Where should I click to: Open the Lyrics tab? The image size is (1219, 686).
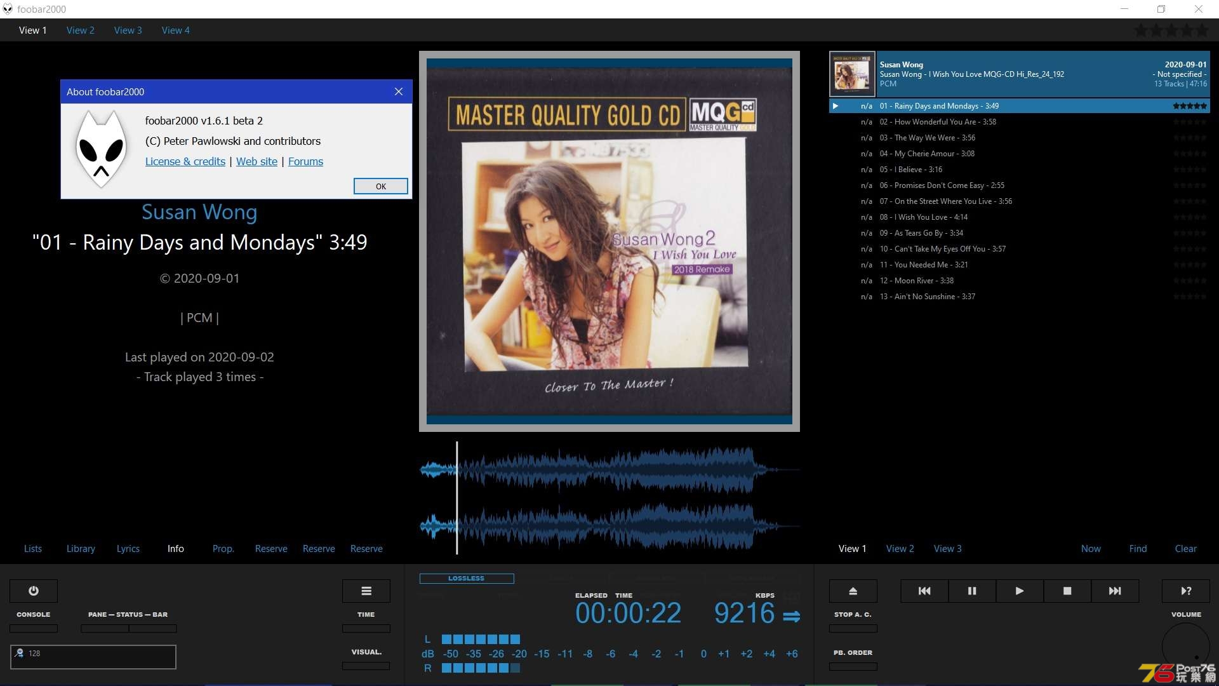point(128,548)
